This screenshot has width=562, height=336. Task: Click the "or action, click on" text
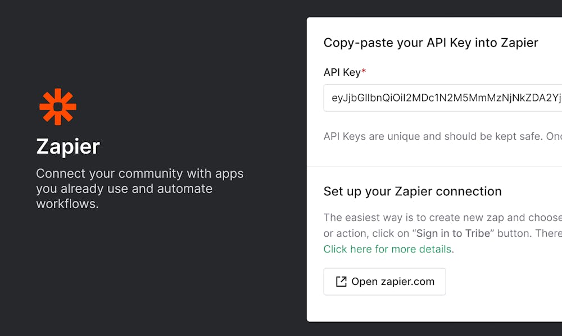366,233
